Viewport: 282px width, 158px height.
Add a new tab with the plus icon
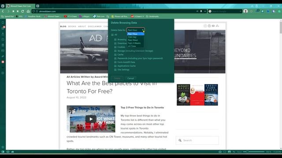click(x=37, y=6)
